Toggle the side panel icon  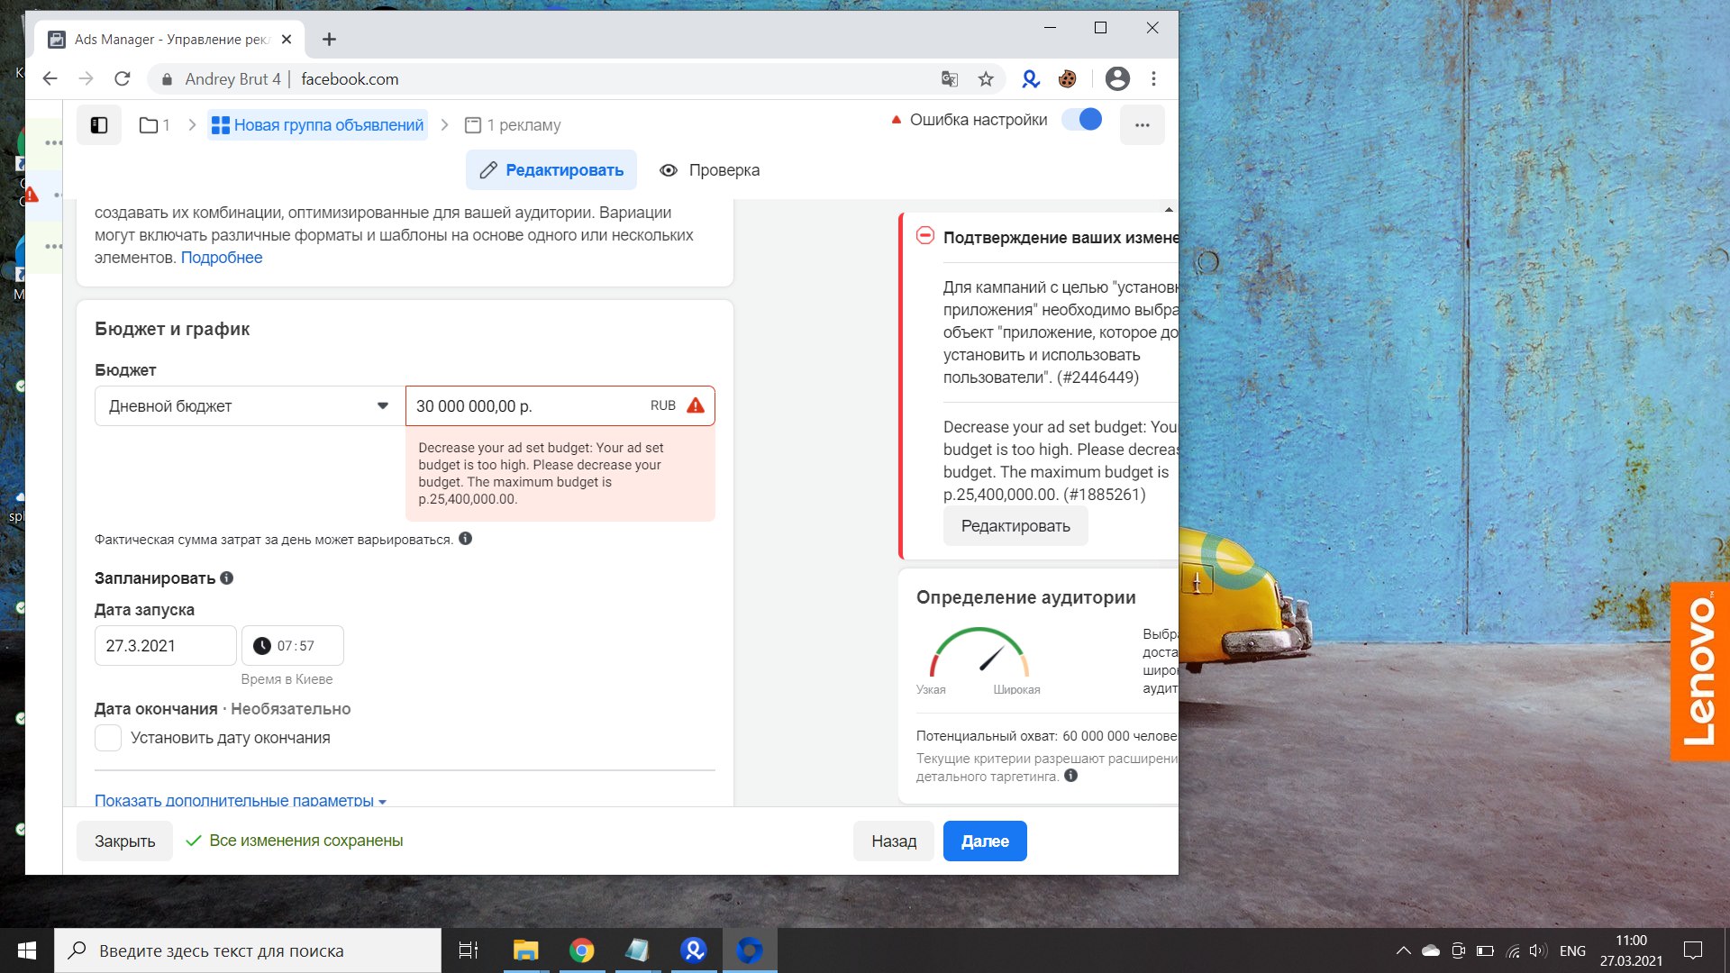coord(99,125)
